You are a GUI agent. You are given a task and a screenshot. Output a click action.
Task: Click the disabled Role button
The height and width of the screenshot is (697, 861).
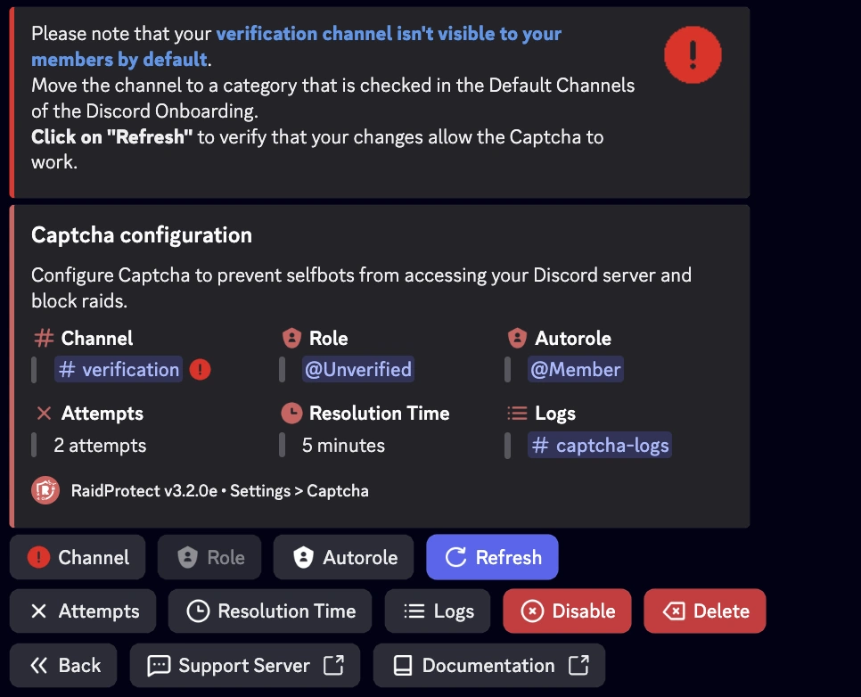pyautogui.click(x=209, y=556)
